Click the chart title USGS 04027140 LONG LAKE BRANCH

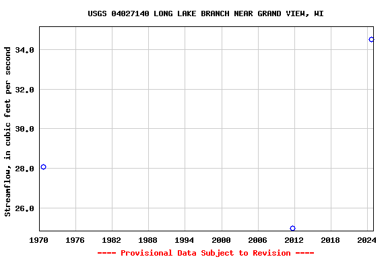tap(205, 13)
